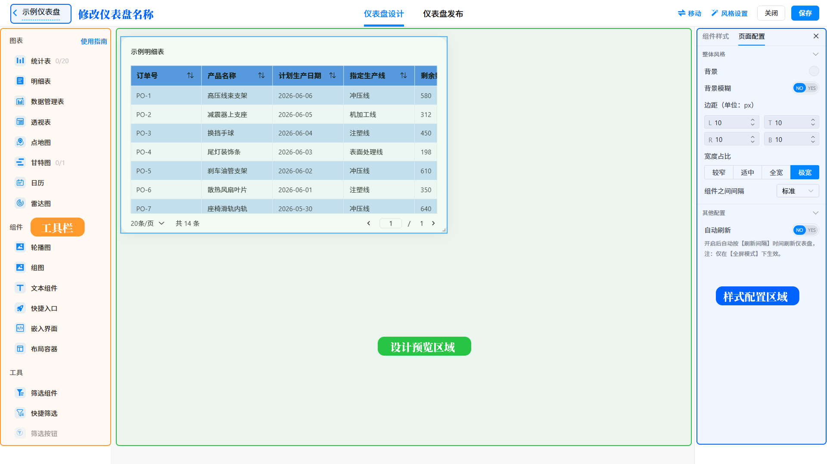
Task: Select the 甘特图 icon
Action: [20, 163]
